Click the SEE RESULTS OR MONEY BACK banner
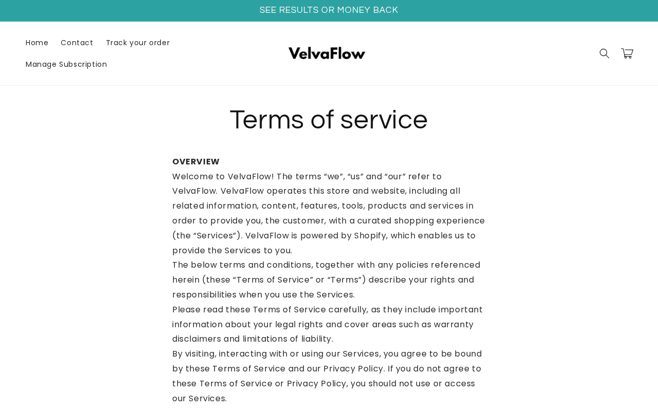Image resolution: width=658 pixels, height=411 pixels. [x=329, y=10]
